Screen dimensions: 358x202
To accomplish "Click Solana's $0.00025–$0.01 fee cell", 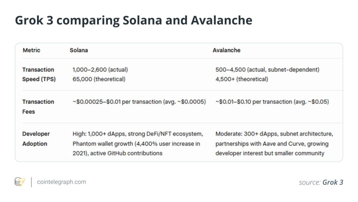I will [139, 102].
